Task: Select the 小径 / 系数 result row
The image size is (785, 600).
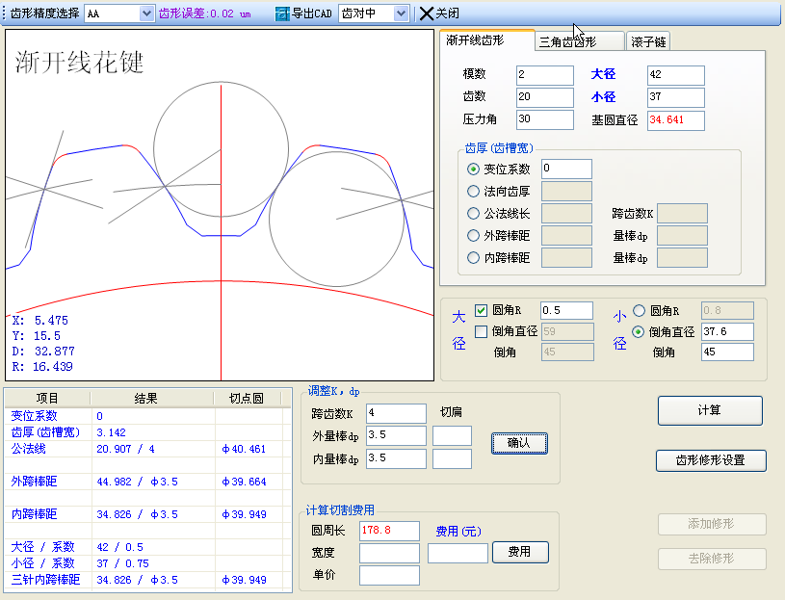Action: (147, 563)
